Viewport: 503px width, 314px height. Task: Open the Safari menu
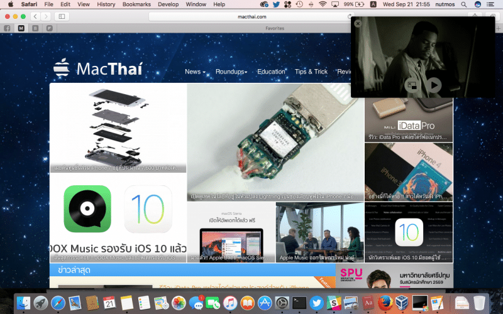[x=29, y=4]
